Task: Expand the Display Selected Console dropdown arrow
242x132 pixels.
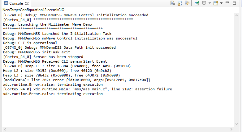Action: pos(210,3)
